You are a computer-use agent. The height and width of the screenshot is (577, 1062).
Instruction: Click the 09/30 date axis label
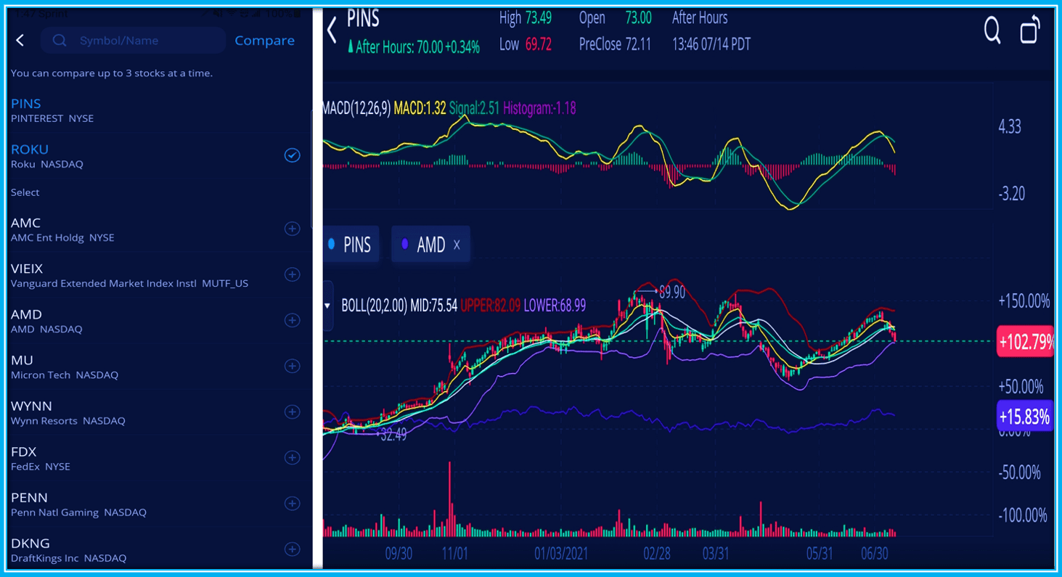[399, 554]
